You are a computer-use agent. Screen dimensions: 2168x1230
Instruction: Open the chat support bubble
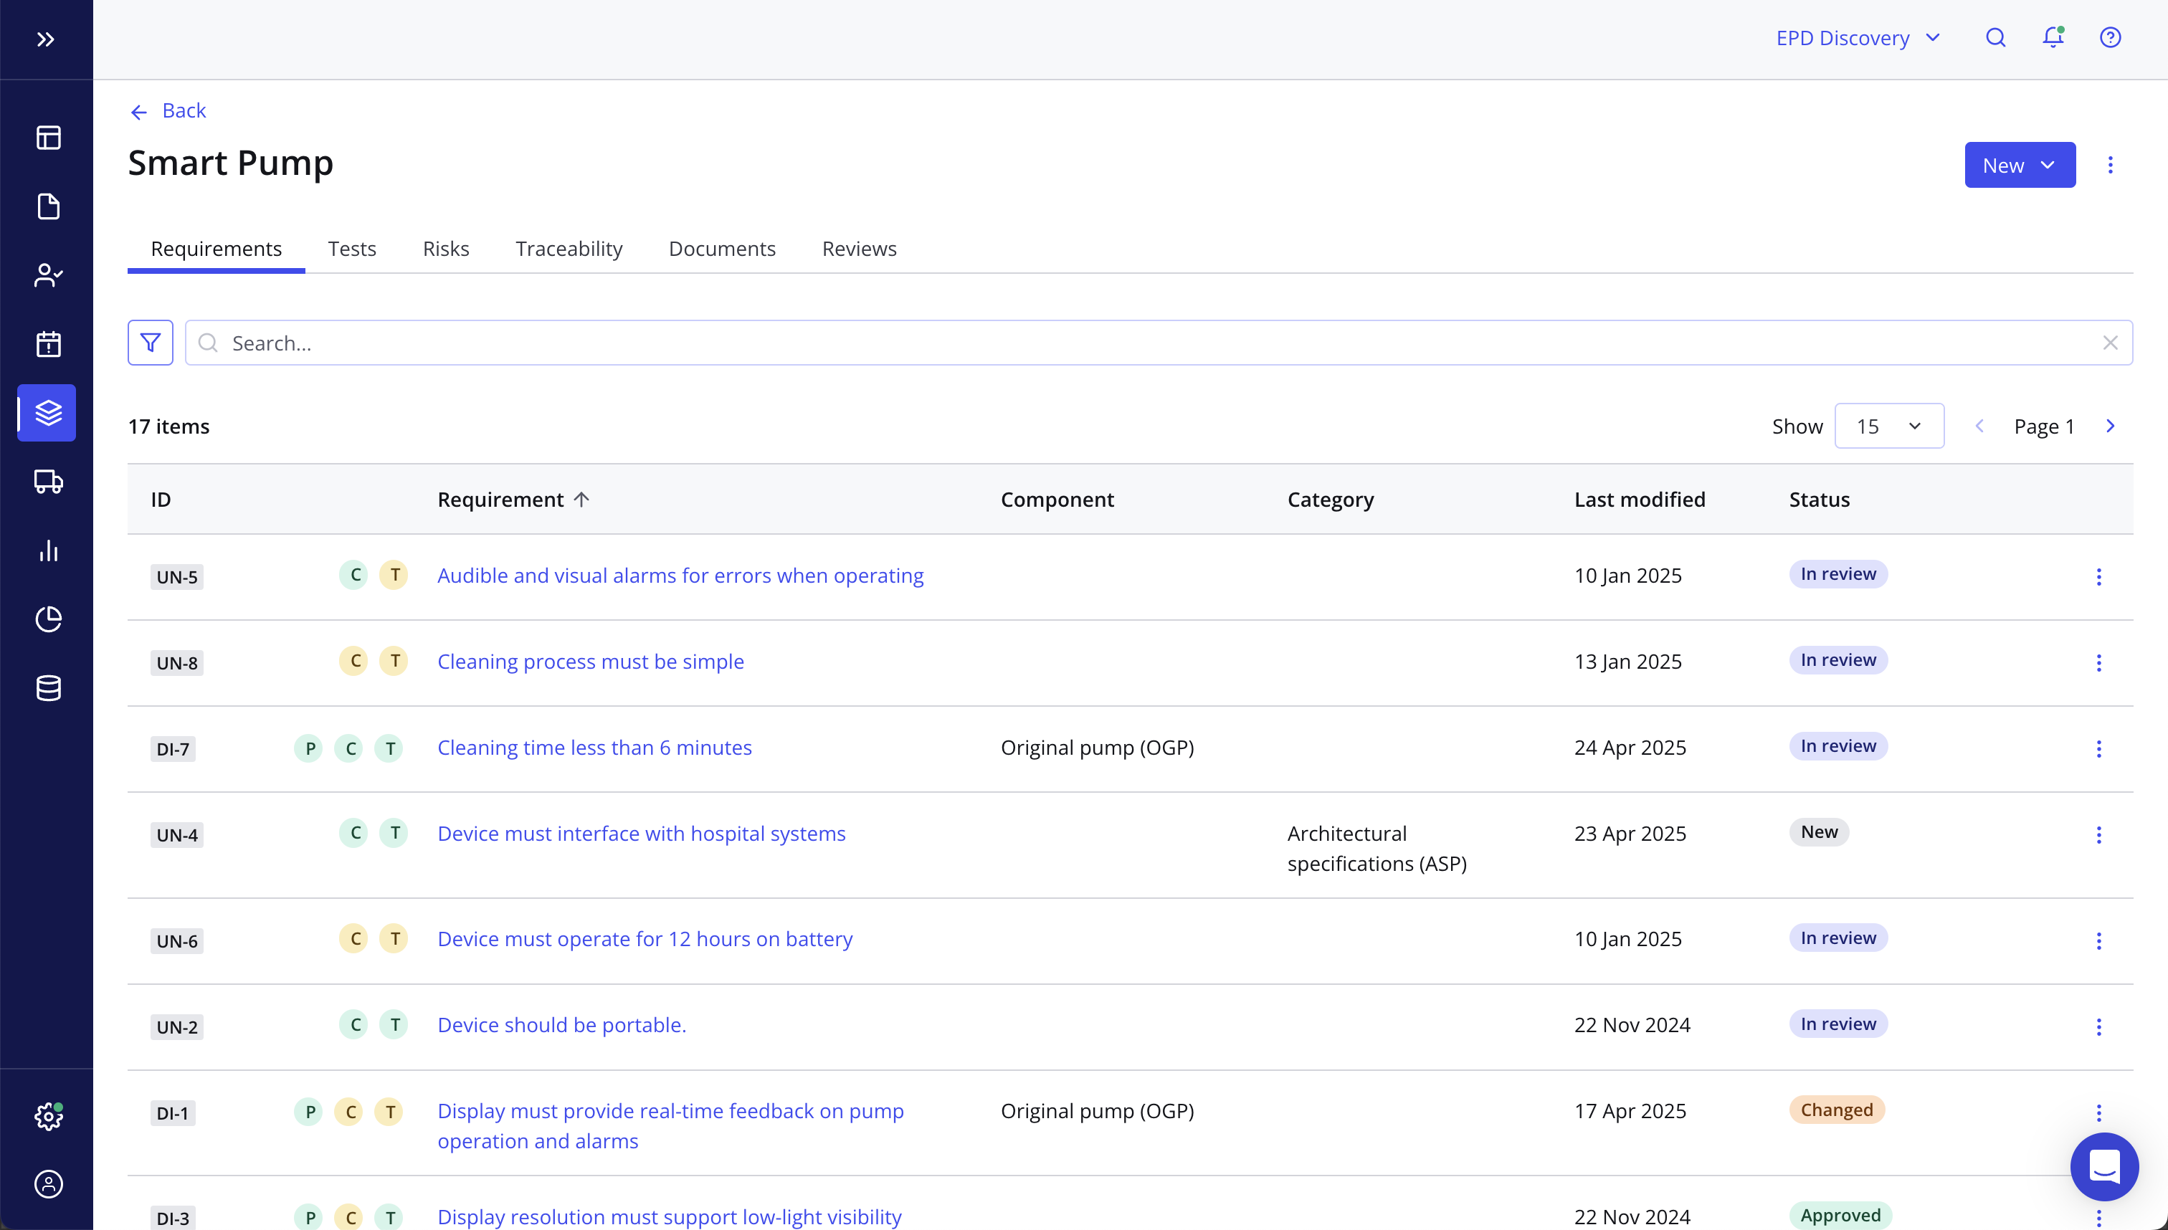pos(2103,1167)
